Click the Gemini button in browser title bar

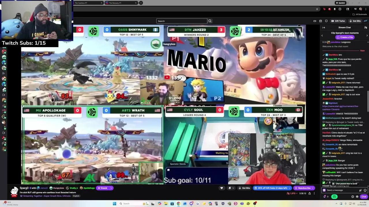(x=340, y=3)
